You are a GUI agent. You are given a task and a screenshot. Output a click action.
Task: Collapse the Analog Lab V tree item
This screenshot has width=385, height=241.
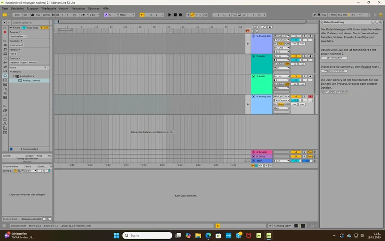(14, 76)
